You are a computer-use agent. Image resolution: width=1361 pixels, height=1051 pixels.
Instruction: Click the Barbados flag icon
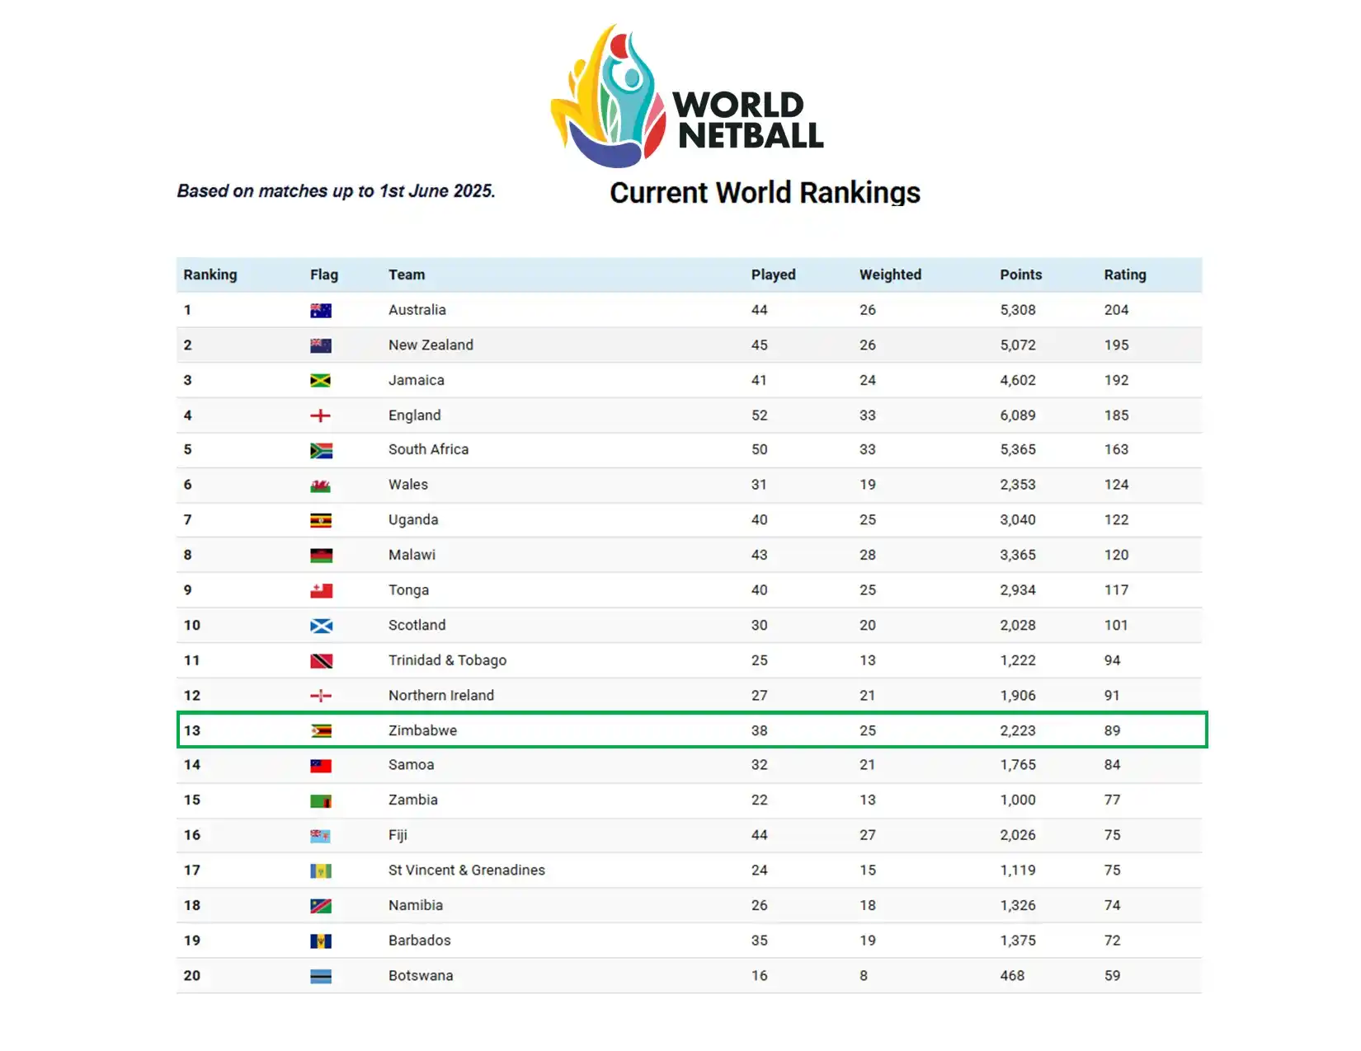point(321,941)
